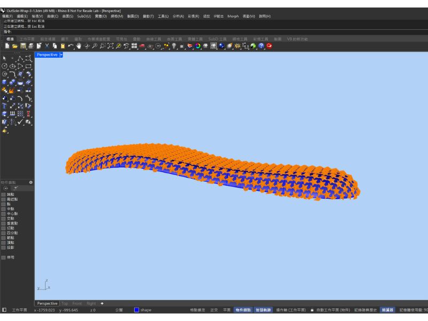The image size is (428, 321).
Task: Switch to the Top viewport tab
Action: [x=65, y=303]
